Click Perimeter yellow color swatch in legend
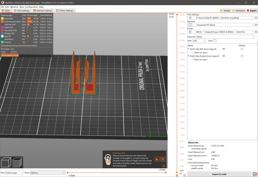Image resolution: width=258 pixels, height=177 pixels. click(x=2, y=19)
